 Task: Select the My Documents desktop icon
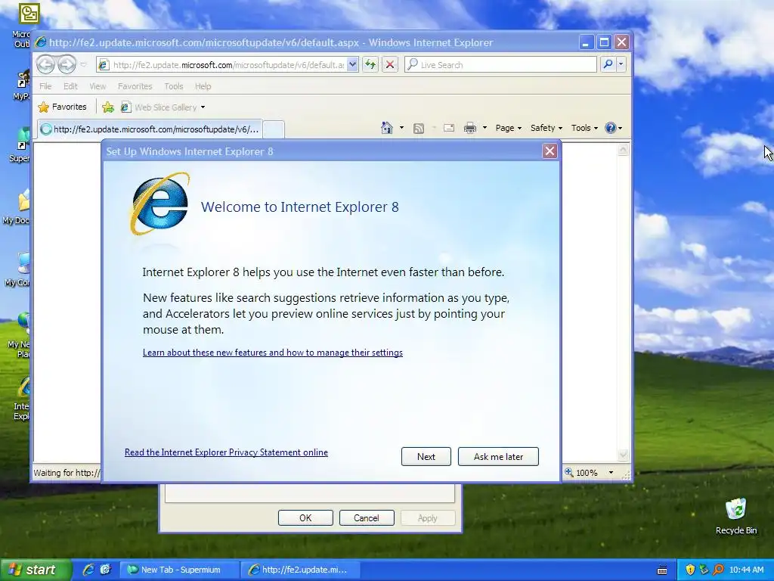click(x=18, y=207)
